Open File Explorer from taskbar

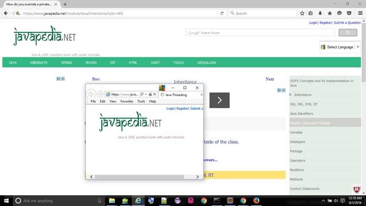[x=112, y=201]
